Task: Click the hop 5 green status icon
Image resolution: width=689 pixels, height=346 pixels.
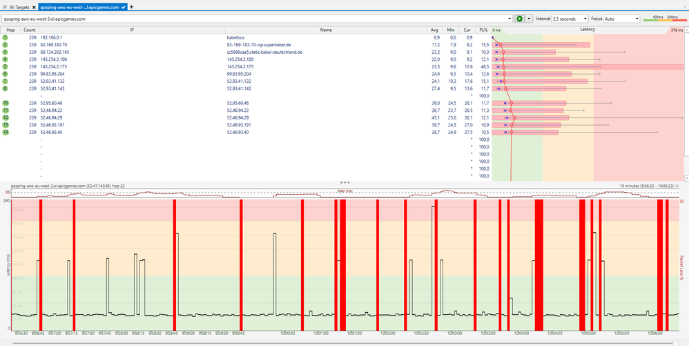Action: click(x=5, y=66)
